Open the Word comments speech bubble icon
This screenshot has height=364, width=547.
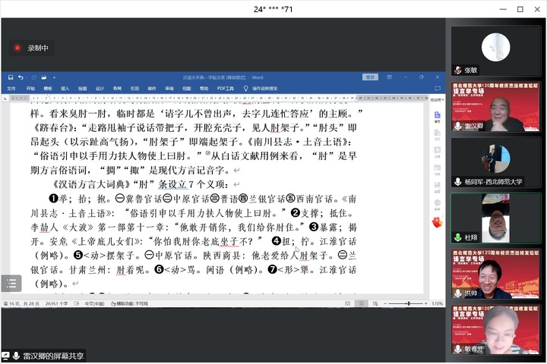(x=438, y=89)
